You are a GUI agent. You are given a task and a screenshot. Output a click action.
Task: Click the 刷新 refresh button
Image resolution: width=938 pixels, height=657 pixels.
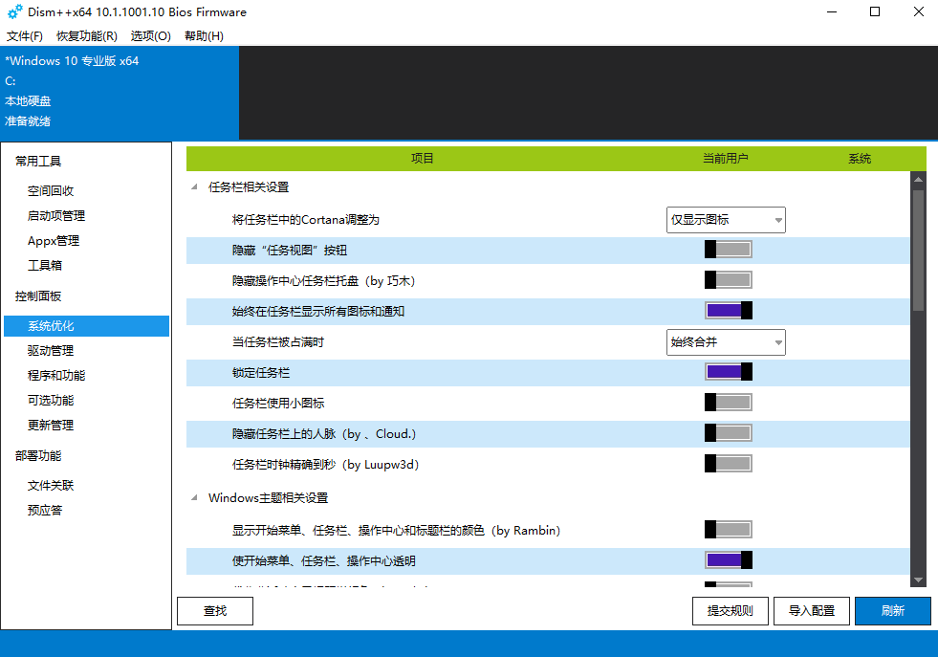[892, 610]
